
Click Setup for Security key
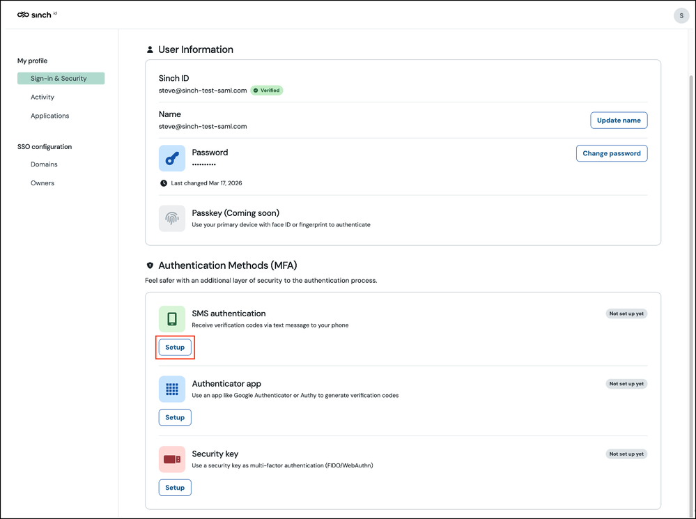coord(175,488)
